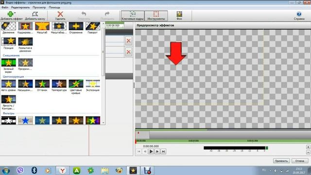The width and height of the screenshot is (311, 175).
Task: Open the Просмотр menu
Action: click(39, 7)
